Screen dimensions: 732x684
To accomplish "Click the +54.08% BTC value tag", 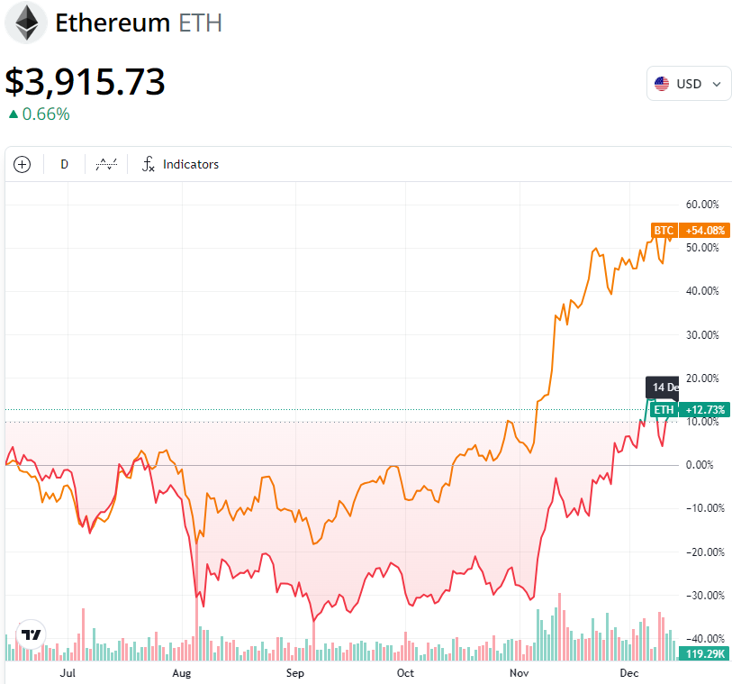I will [x=705, y=231].
